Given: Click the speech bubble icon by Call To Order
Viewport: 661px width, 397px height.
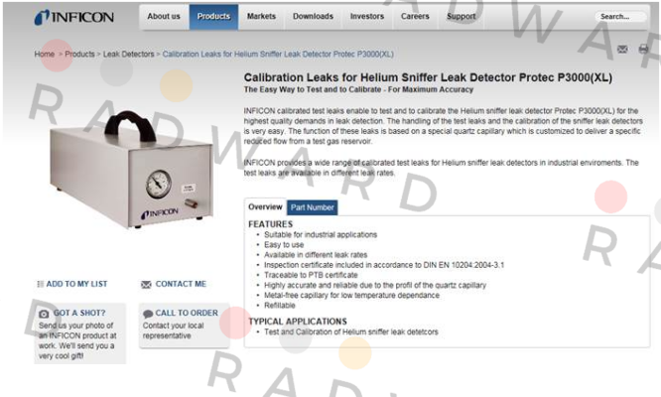Looking at the screenshot, I should click(148, 314).
